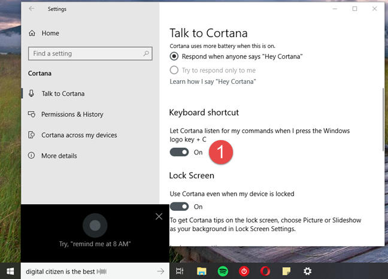Viewport: 388px width, 279px height.
Task: Open Task View on taskbar
Action: (180, 271)
